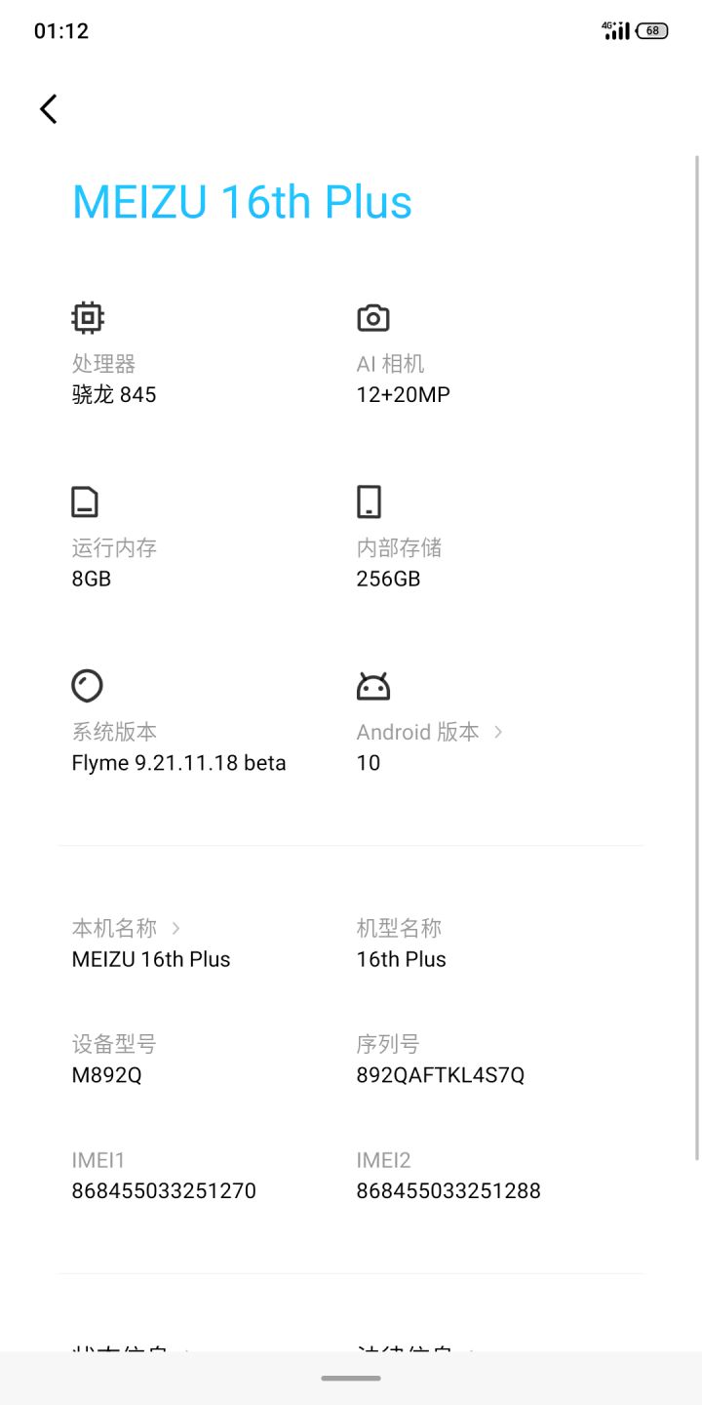
Task: Tap the 4G signal strength icon
Action: (x=616, y=30)
